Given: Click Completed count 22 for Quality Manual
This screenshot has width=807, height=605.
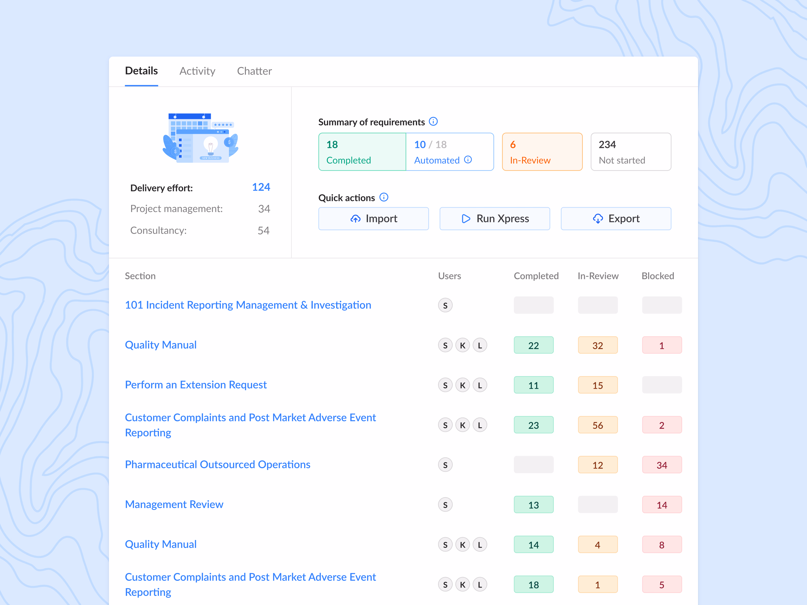Looking at the screenshot, I should [534, 345].
